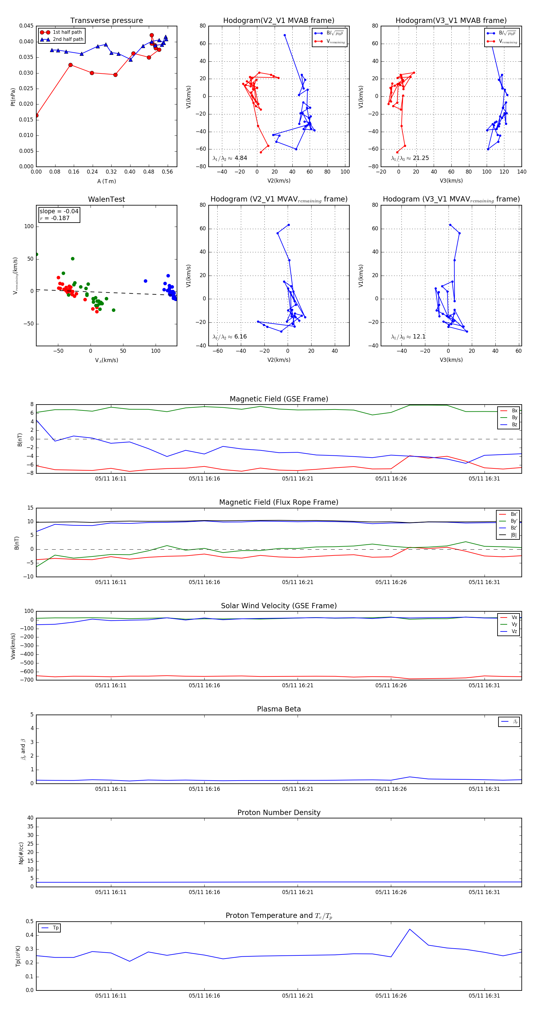Click the "A (T·m)" x-axis label
Image resolution: width=558 pixels, height=1023 pixels.
point(106,181)
